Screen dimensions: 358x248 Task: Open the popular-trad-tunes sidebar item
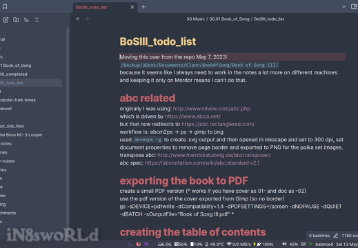[x=18, y=100]
